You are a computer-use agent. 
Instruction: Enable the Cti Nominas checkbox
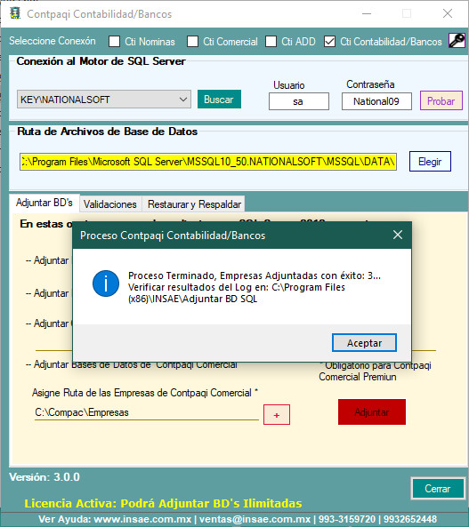pyautogui.click(x=114, y=42)
